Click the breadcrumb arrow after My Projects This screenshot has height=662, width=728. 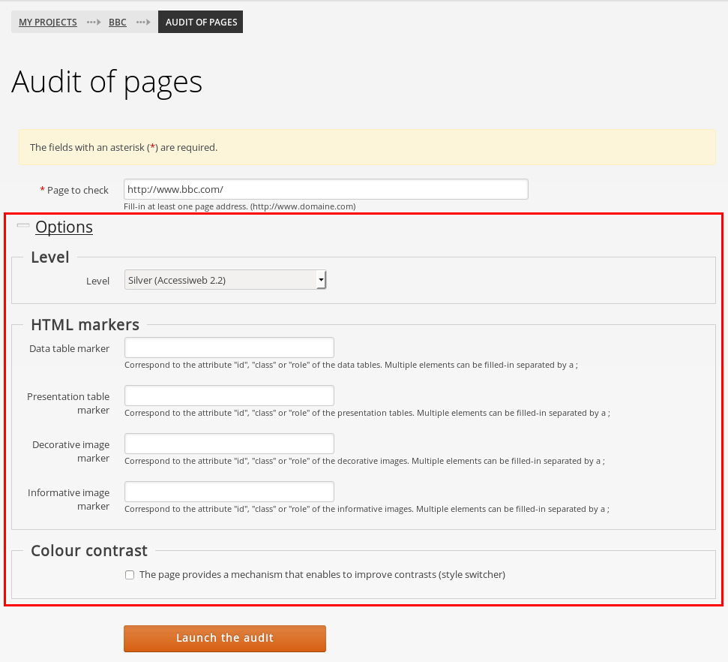93,22
